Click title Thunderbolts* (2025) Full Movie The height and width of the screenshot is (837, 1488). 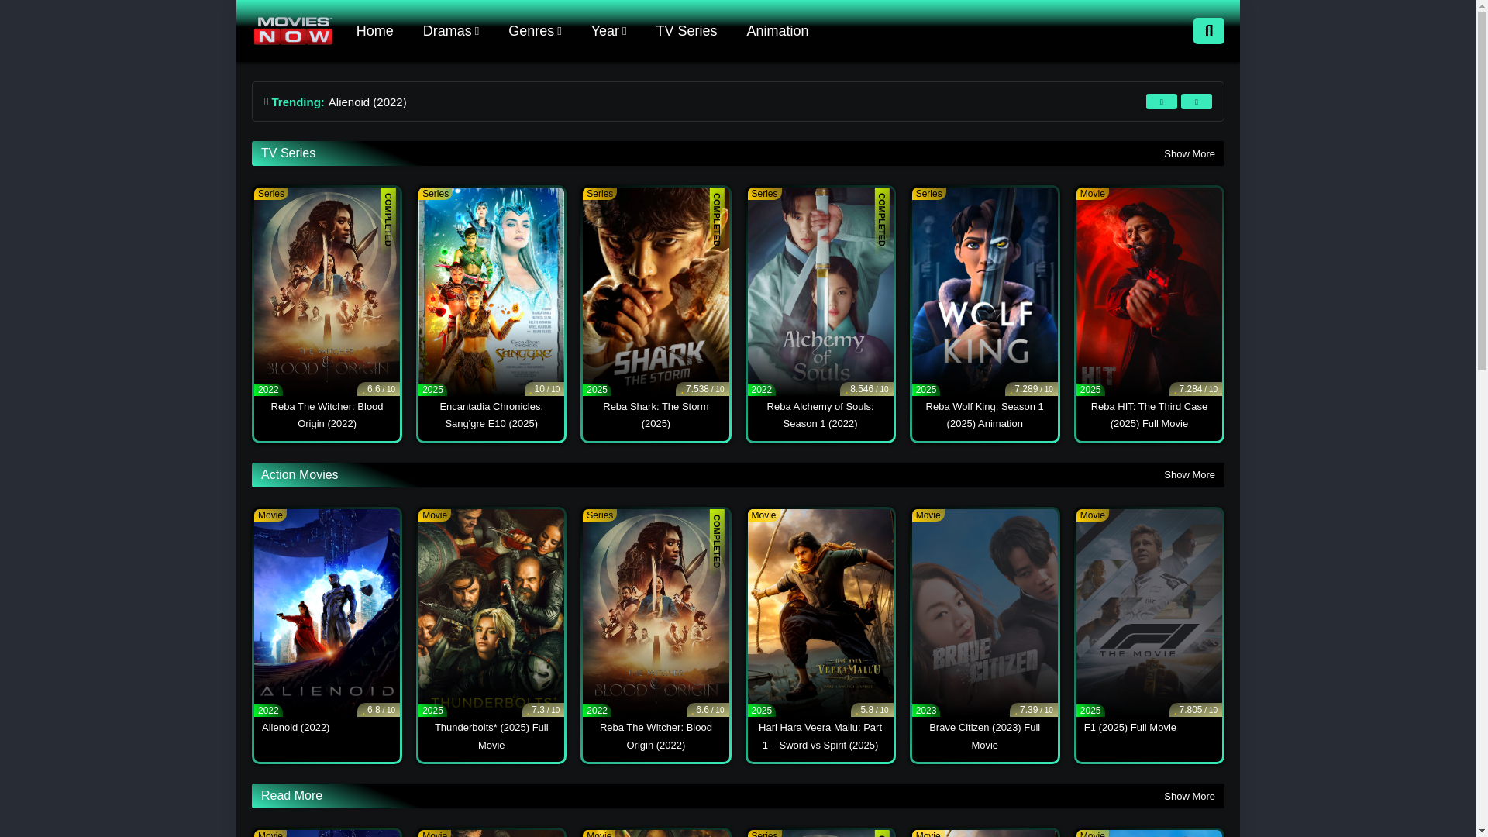491,736
